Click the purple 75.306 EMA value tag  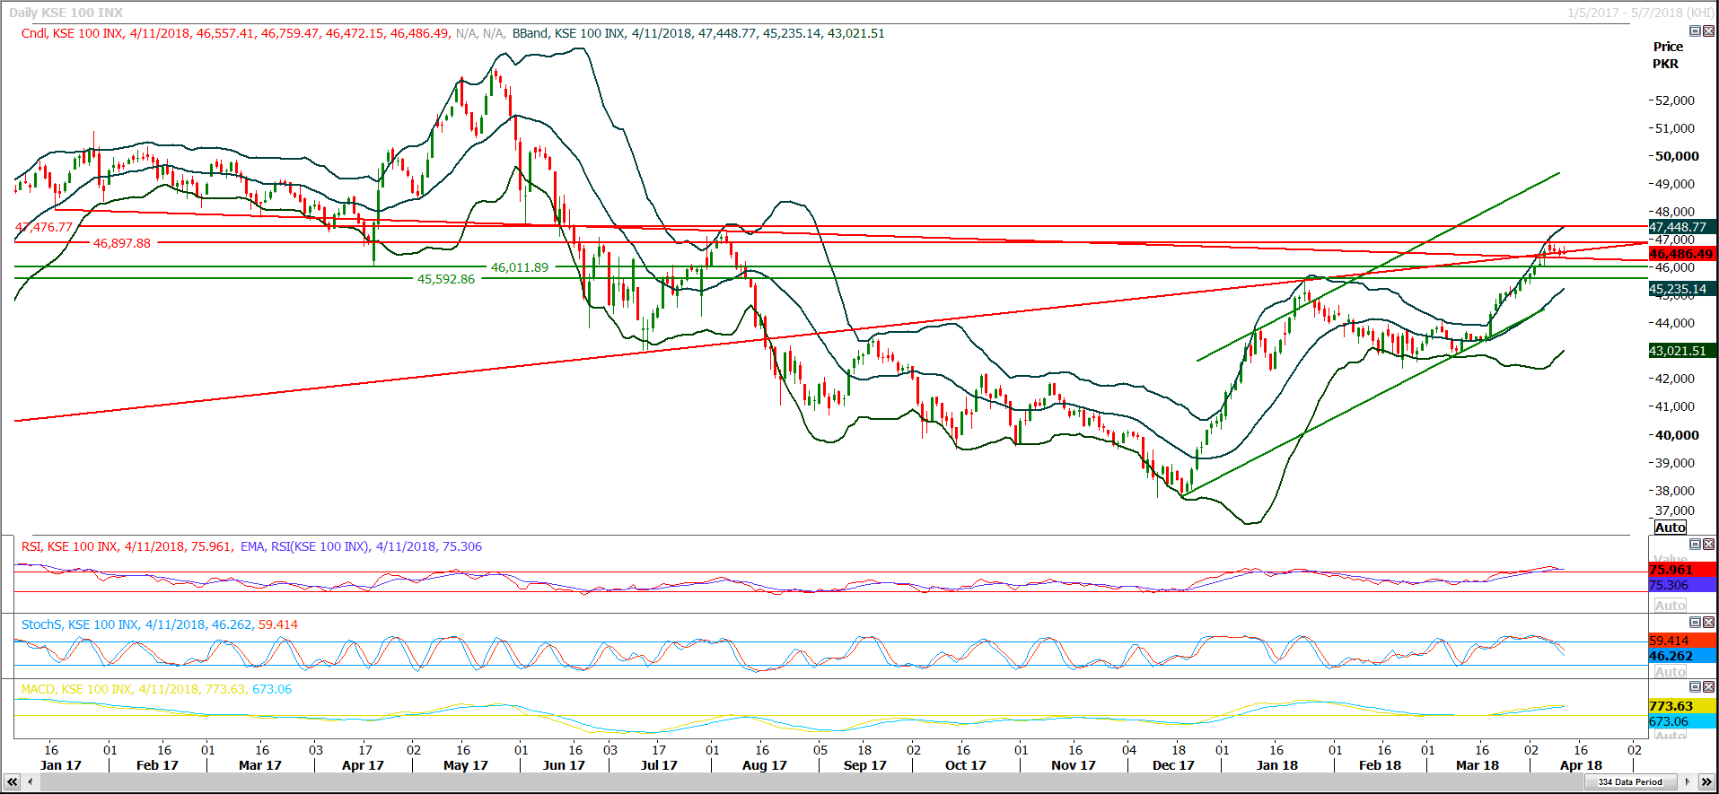point(1682,585)
